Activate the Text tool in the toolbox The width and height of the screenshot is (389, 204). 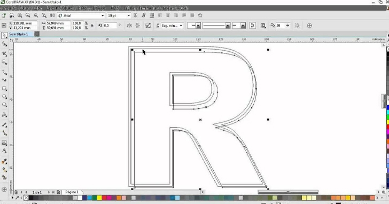pos(4,114)
